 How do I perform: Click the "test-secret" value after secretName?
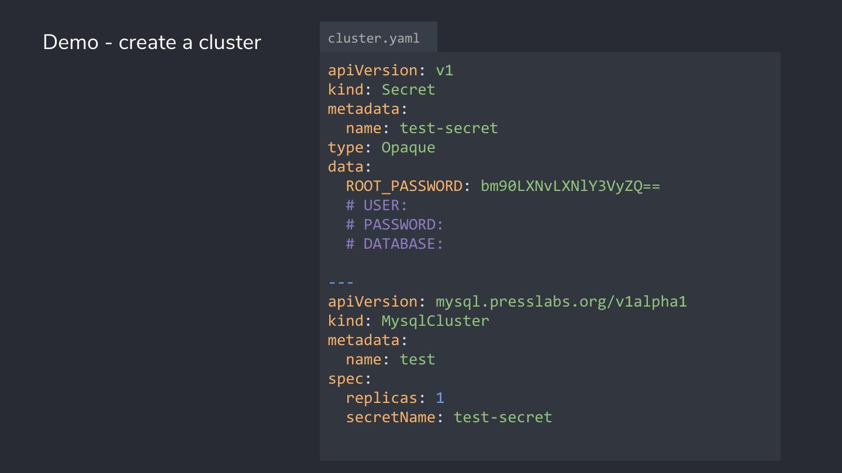502,418
